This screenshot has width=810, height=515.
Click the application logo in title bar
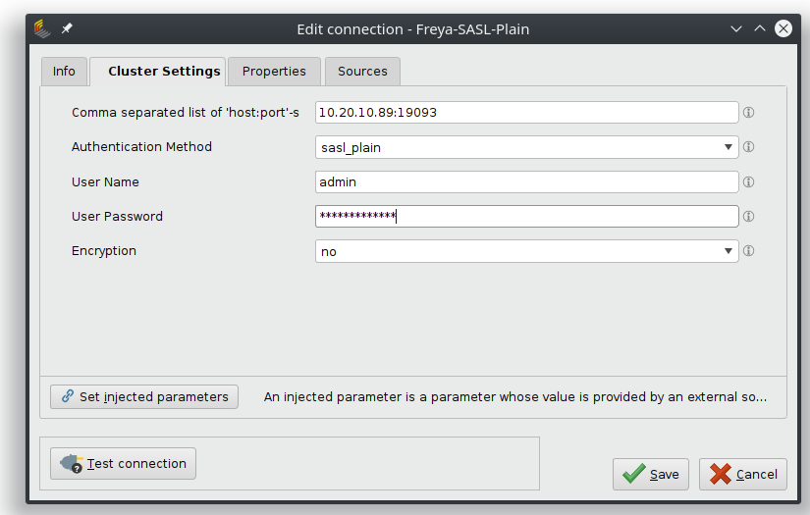click(42, 28)
